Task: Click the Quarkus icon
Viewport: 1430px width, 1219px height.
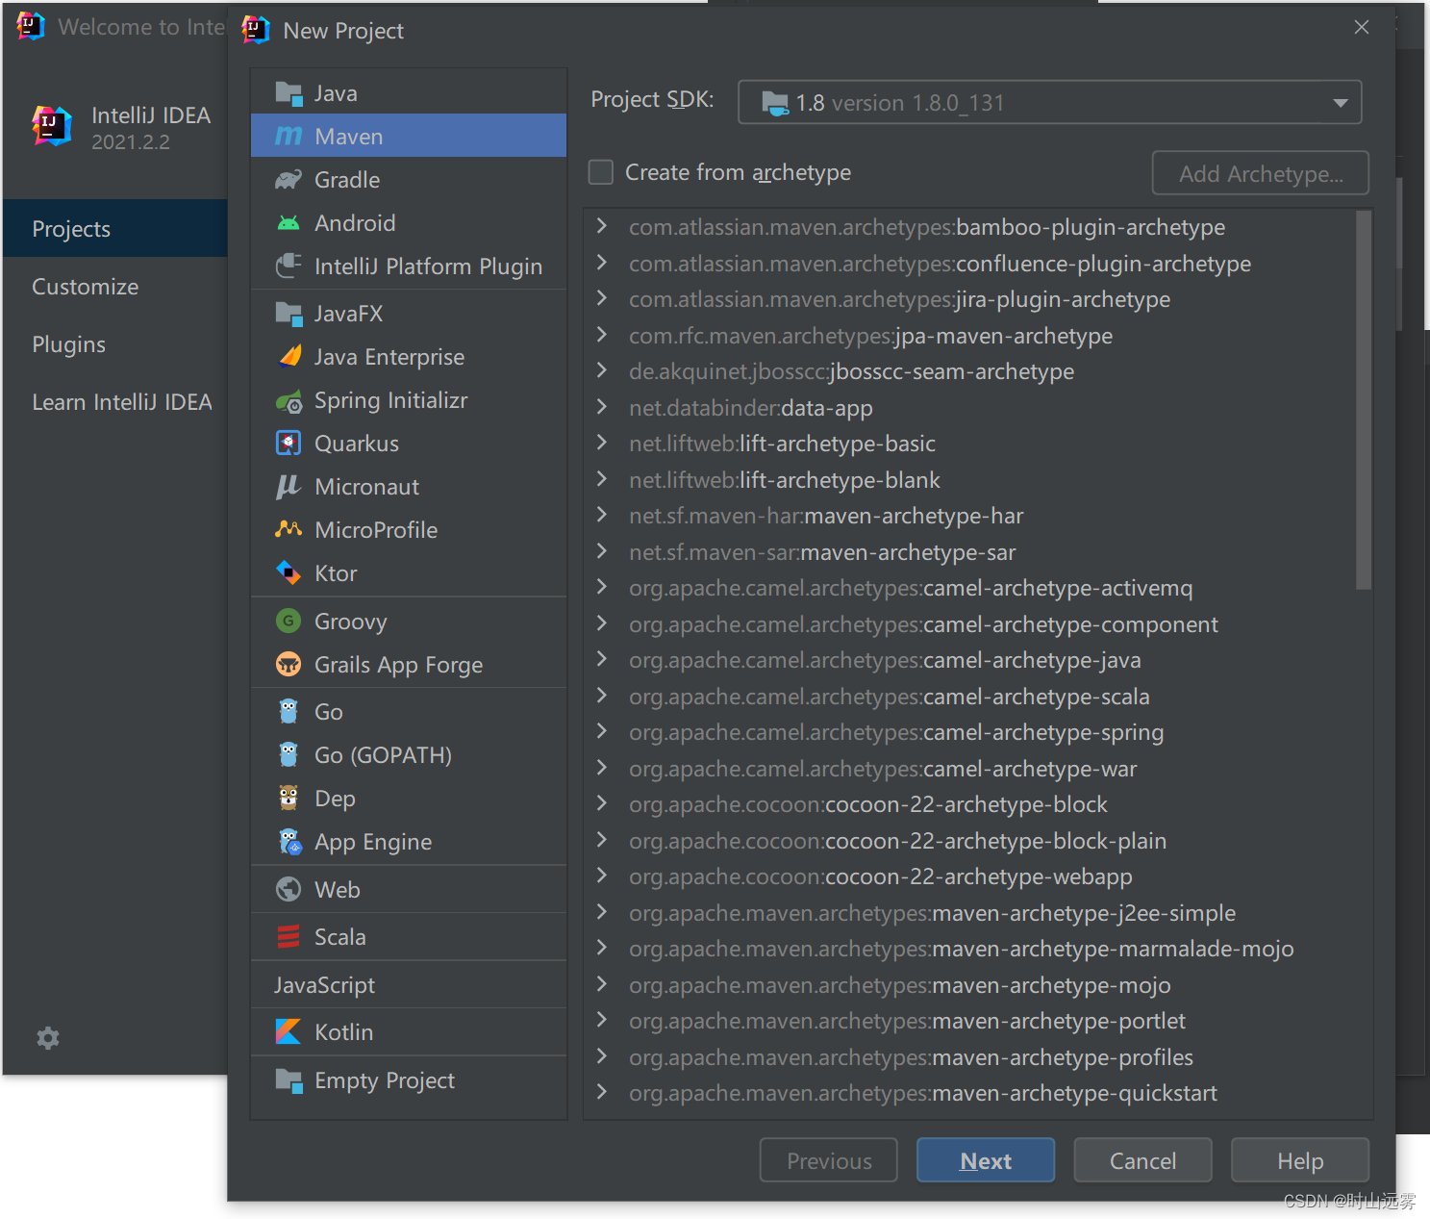Action: click(x=289, y=444)
